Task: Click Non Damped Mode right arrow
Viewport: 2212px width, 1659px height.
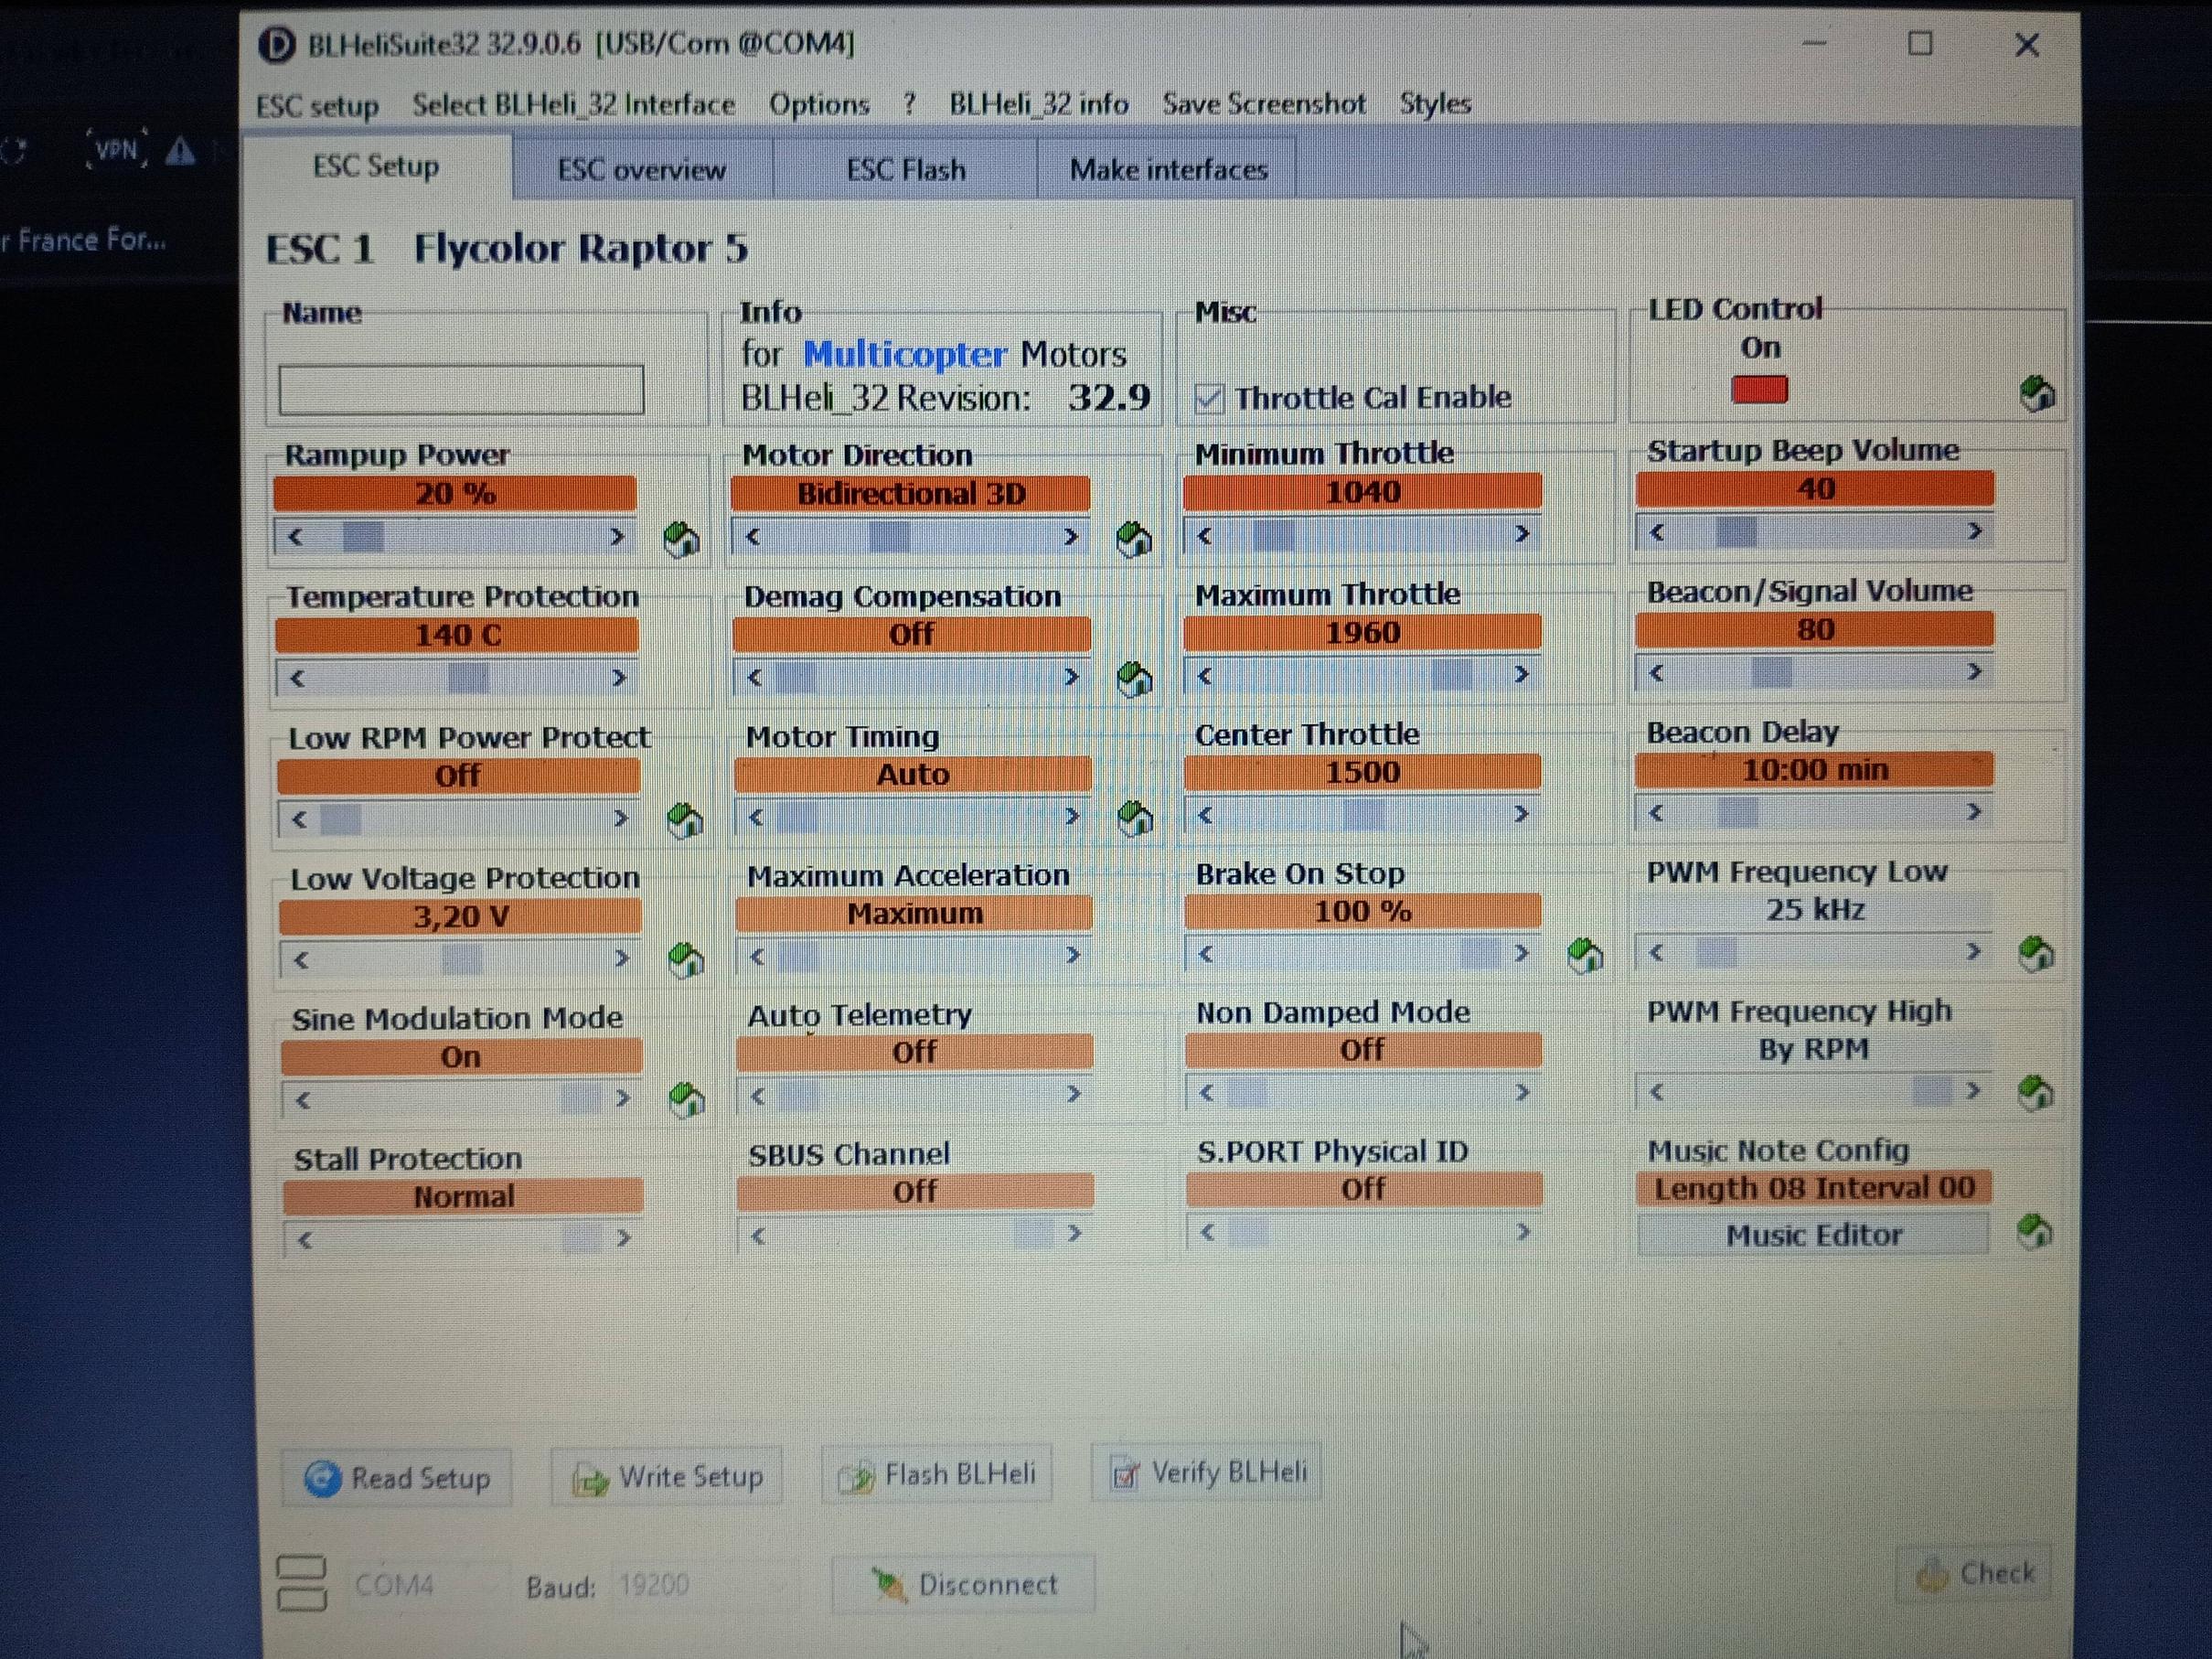Action: [1522, 1092]
